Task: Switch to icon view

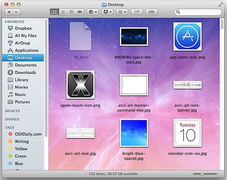Action: click(54, 12)
